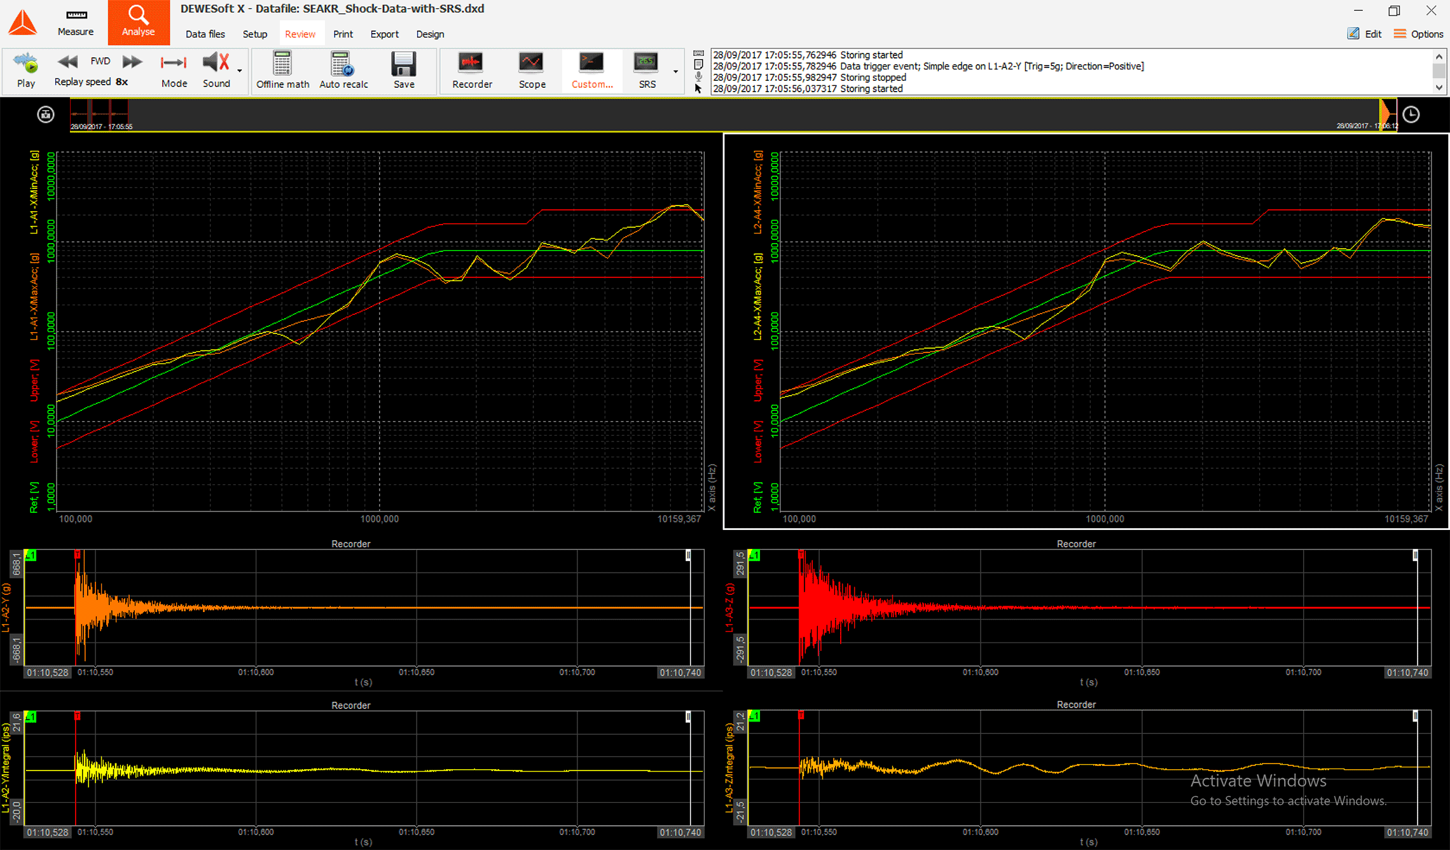This screenshot has width=1450, height=850.
Task: Open the Scope display
Action: pos(532,70)
